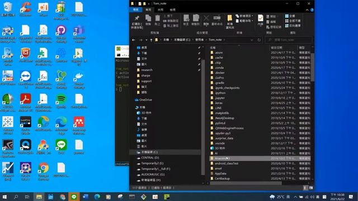Click the Refresh icon beside address bar
Image resolution: width=358 pixels, height=201 pixels.
pyautogui.click(x=259, y=40)
